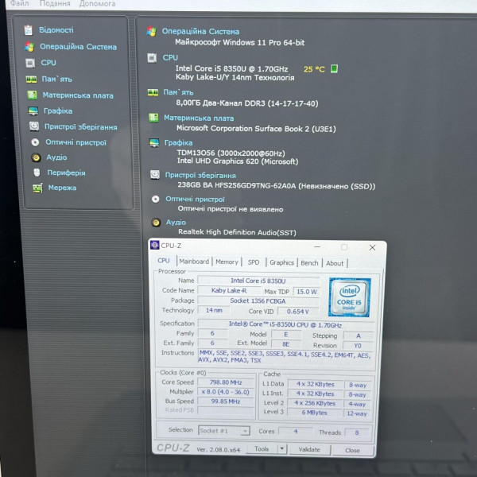The image size is (477, 477).
Task: Select the Мережа network icon in sidebar
Action: click(37, 188)
